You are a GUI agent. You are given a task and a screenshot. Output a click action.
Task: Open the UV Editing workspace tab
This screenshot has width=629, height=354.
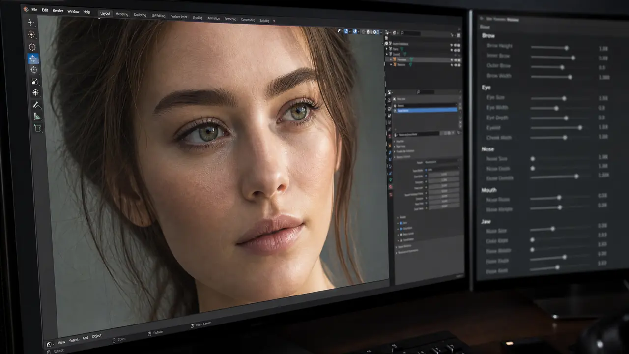(x=159, y=16)
